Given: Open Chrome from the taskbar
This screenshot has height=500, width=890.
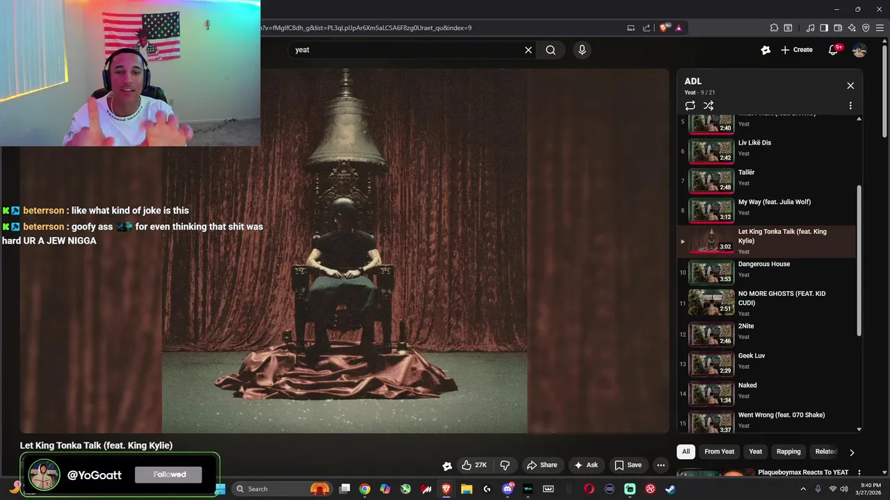Looking at the screenshot, I should pos(364,489).
